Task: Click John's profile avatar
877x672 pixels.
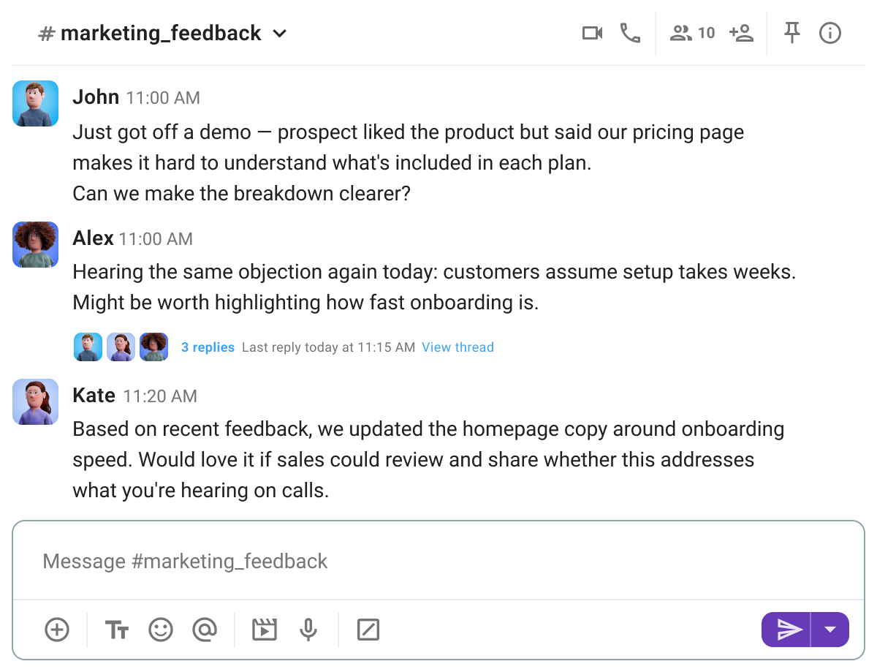Action: pyautogui.click(x=35, y=103)
